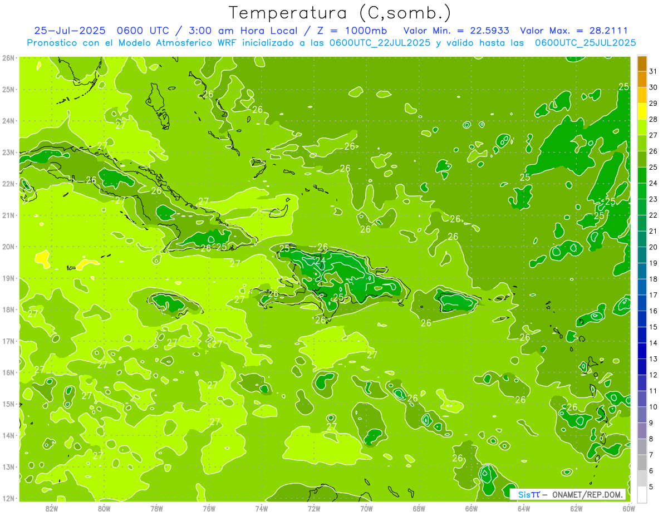
Task: Click the latitude axis label "13N"
Action: (8, 467)
